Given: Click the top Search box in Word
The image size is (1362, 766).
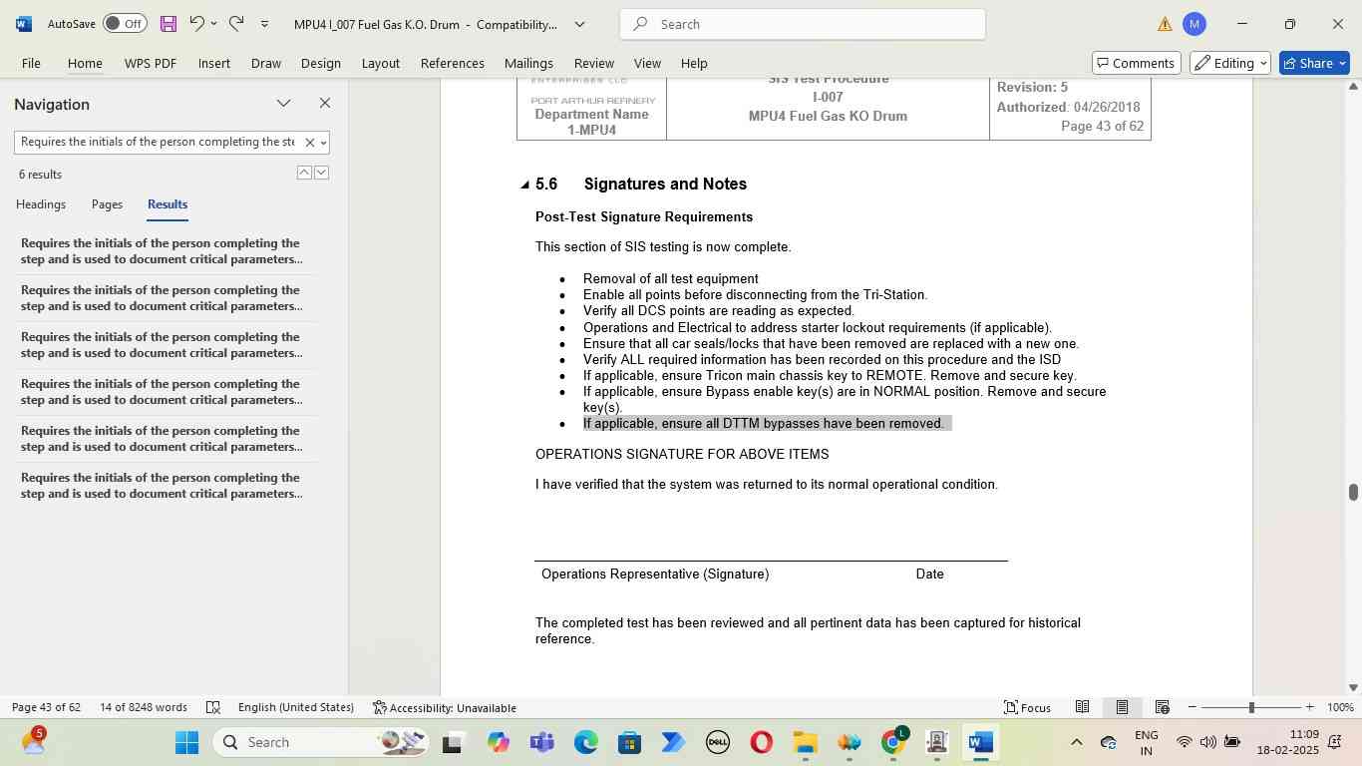Looking at the screenshot, I should (x=803, y=24).
